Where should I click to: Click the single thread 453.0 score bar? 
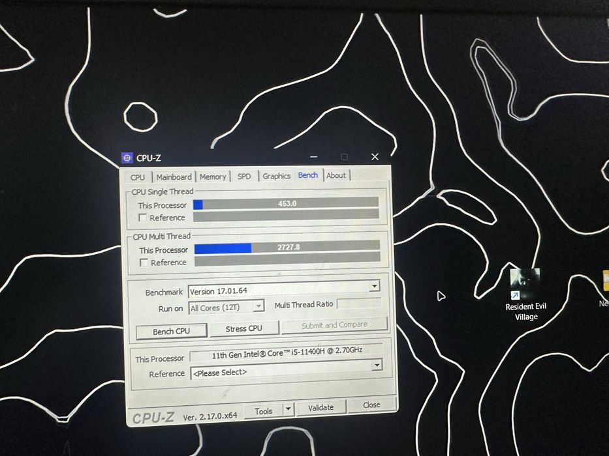pos(286,203)
